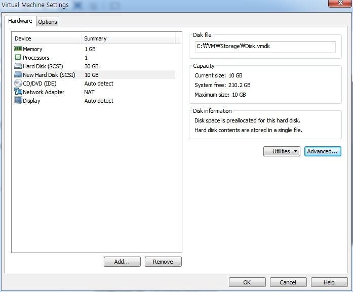
Task: Click the Maximum size: 10 GB text
Action: tap(220, 95)
